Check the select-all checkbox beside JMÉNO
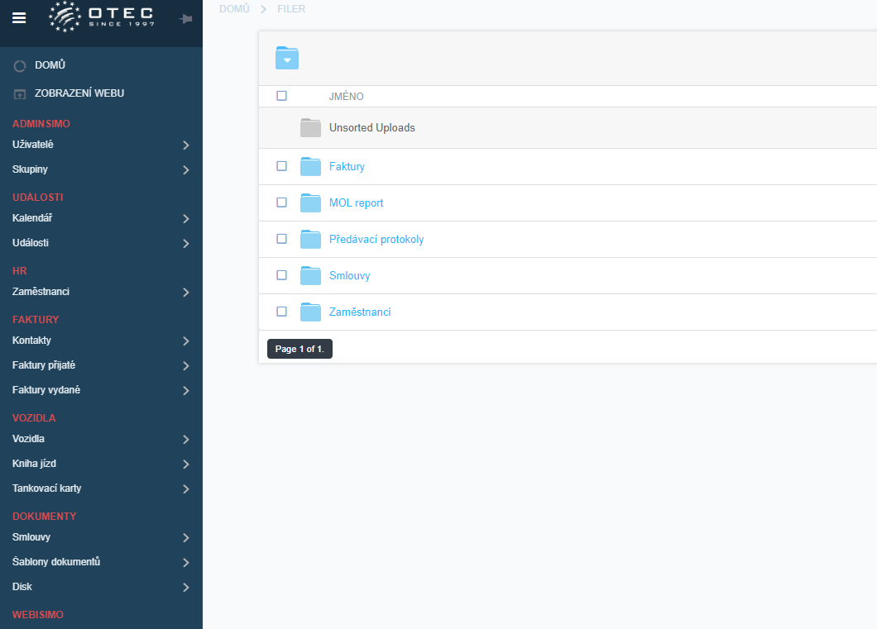This screenshot has height=629, width=877. pos(281,96)
